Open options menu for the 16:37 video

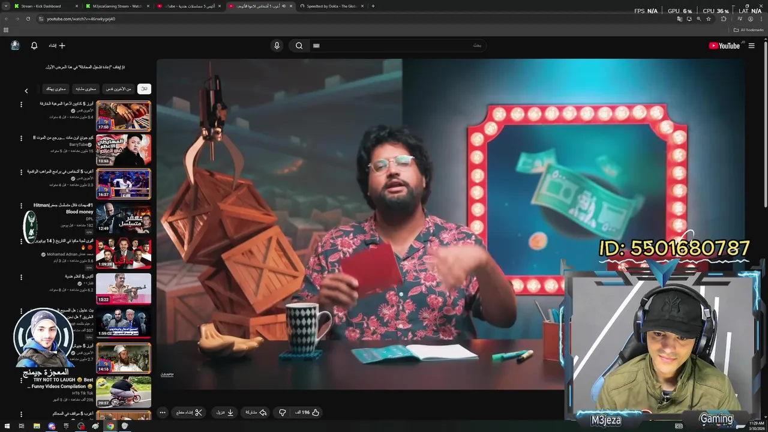tap(21, 173)
